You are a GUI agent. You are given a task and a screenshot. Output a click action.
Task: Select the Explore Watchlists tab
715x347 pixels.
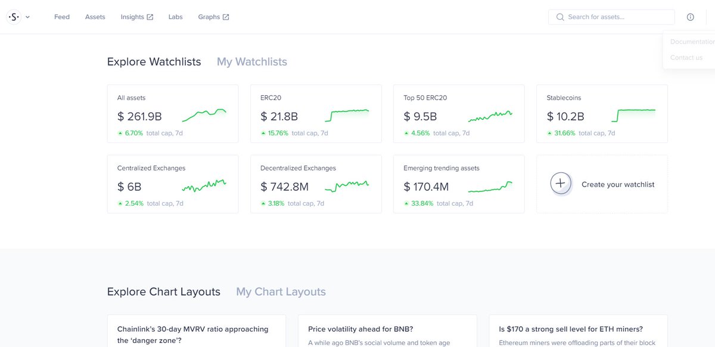[x=154, y=62]
